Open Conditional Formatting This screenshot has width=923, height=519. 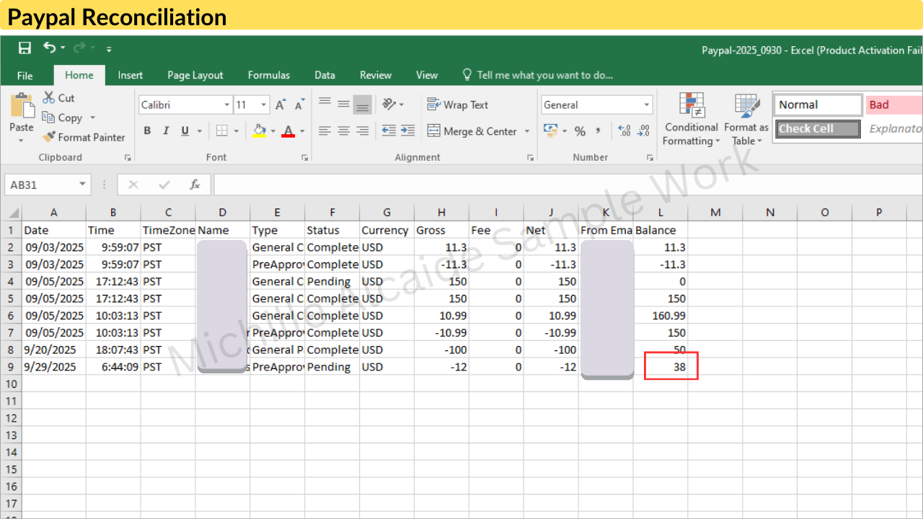[692, 120]
